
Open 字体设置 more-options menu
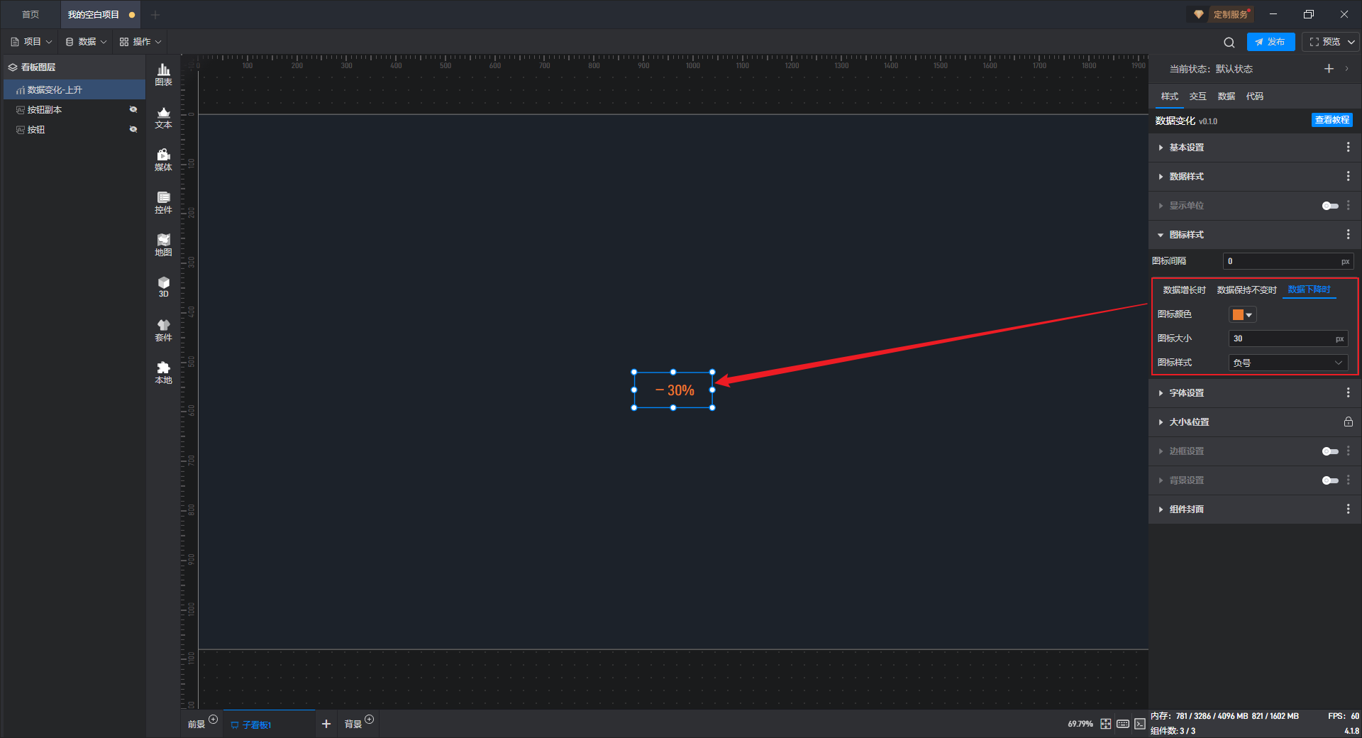click(1349, 392)
